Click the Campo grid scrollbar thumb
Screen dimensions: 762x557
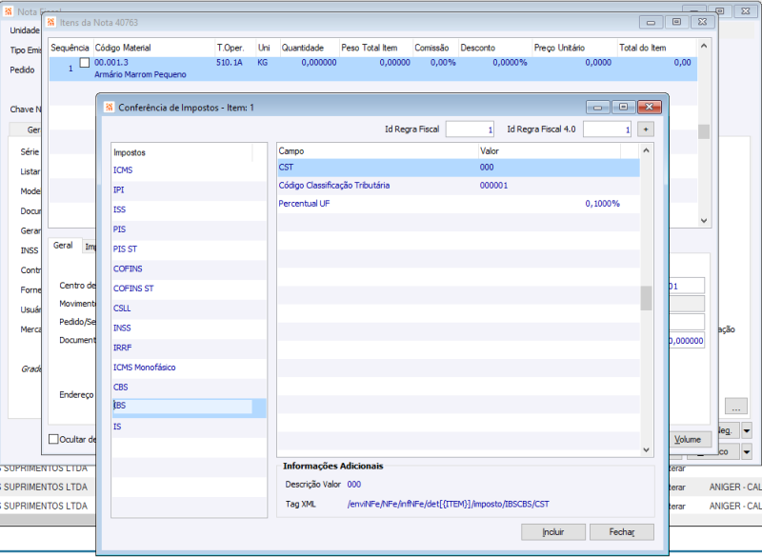click(646, 298)
